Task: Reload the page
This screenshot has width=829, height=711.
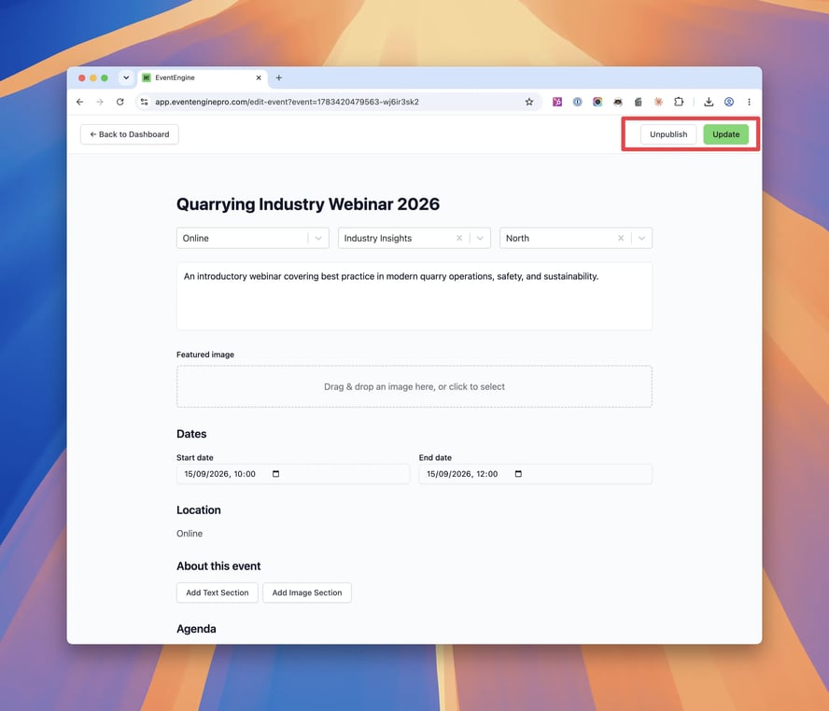Action: point(120,102)
